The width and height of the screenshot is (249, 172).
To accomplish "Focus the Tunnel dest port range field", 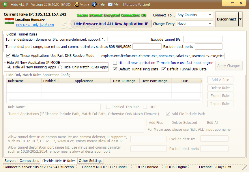I will 147,46.
